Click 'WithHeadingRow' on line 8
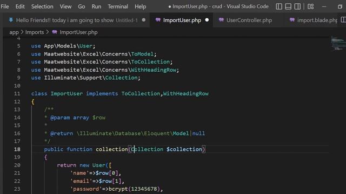 point(154,70)
